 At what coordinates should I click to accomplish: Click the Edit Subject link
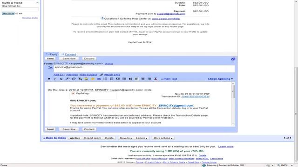[88, 75]
